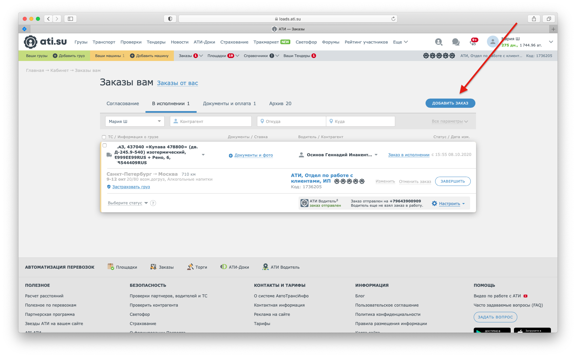
Task: Click the Откуда input field
Action: (x=291, y=121)
